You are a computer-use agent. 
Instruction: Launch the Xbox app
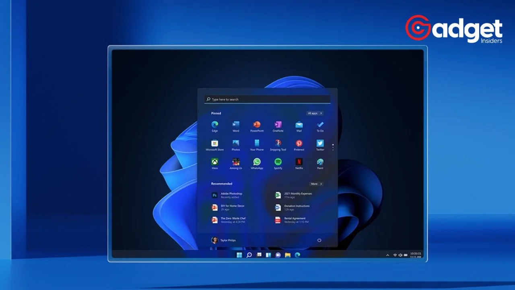pos(215,164)
